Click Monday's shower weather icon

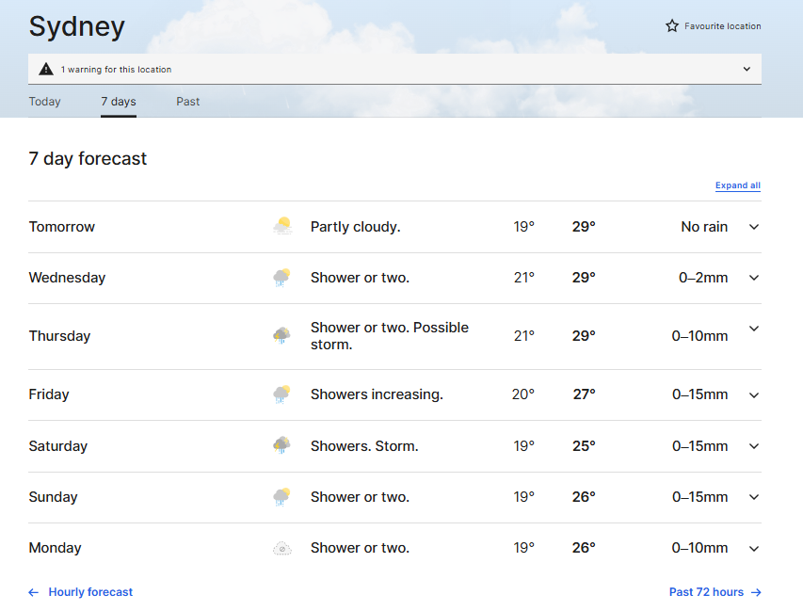(281, 548)
